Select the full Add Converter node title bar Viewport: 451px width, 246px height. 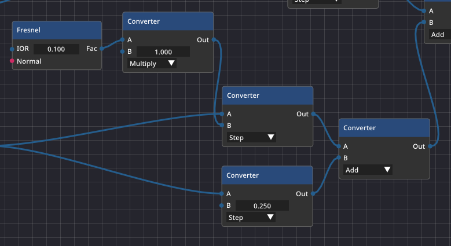click(384, 128)
